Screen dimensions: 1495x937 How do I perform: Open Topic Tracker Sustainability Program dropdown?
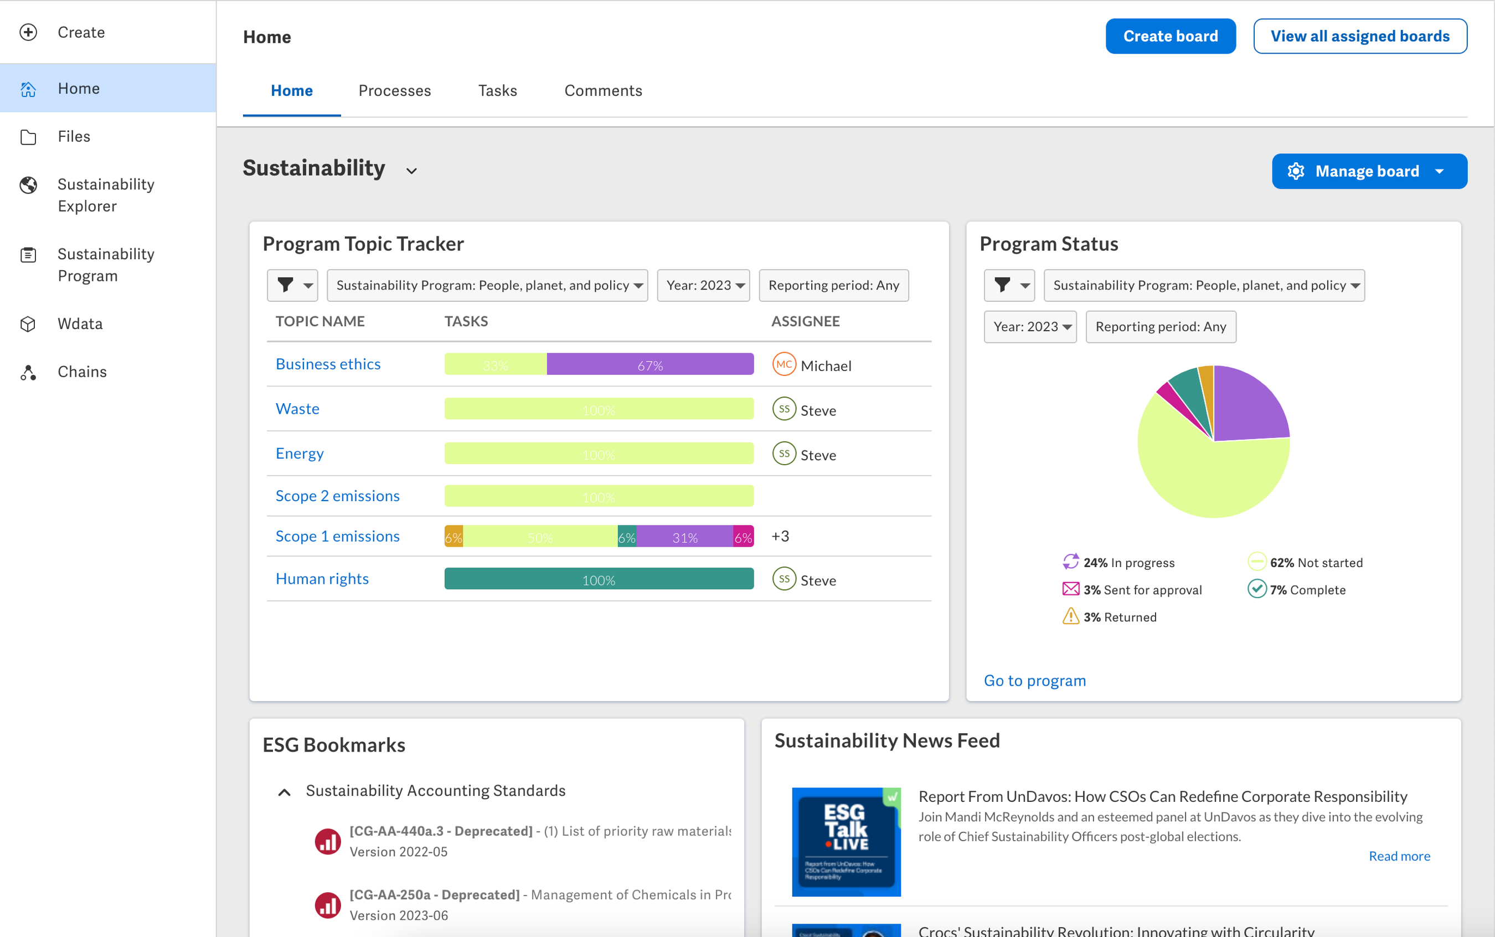click(x=487, y=285)
